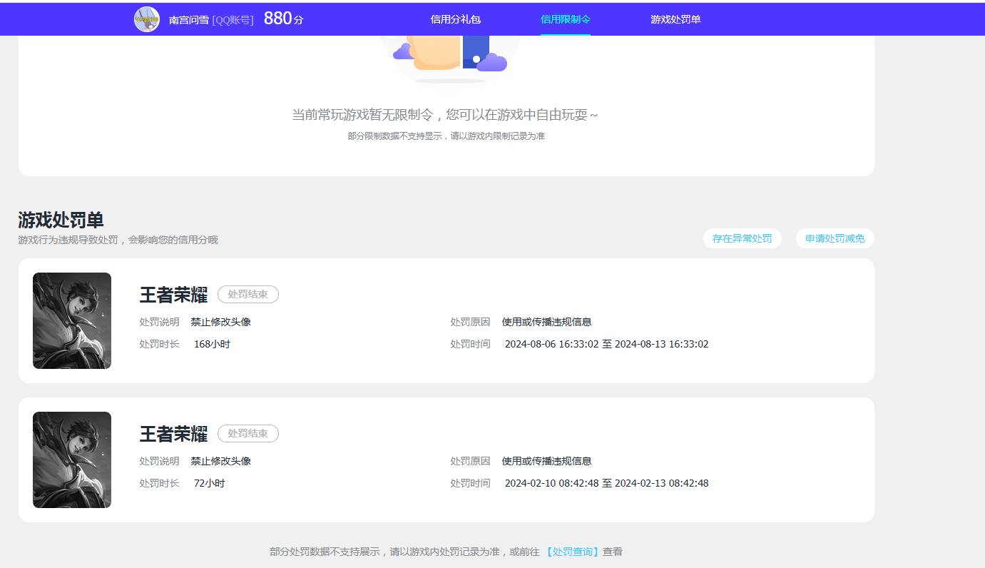The width and height of the screenshot is (985, 568).
Task: Open the 【处罚查询】 link at the bottom
Action: [571, 551]
